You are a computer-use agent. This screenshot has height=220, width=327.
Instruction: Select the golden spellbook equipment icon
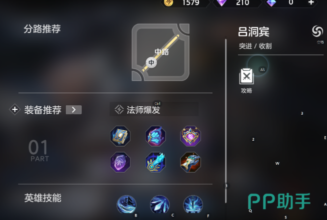(x=120, y=136)
